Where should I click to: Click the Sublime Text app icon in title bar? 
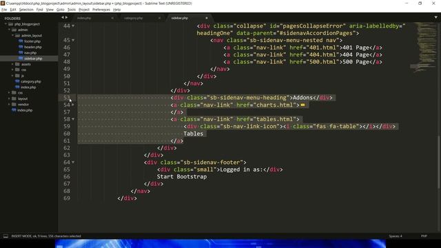(x=3, y=3)
